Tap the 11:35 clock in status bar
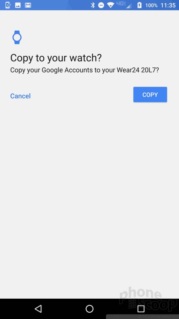The width and height of the screenshot is (179, 319). click(x=168, y=5)
